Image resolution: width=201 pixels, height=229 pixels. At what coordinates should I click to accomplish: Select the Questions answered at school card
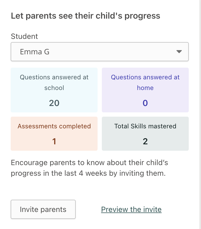tap(54, 90)
